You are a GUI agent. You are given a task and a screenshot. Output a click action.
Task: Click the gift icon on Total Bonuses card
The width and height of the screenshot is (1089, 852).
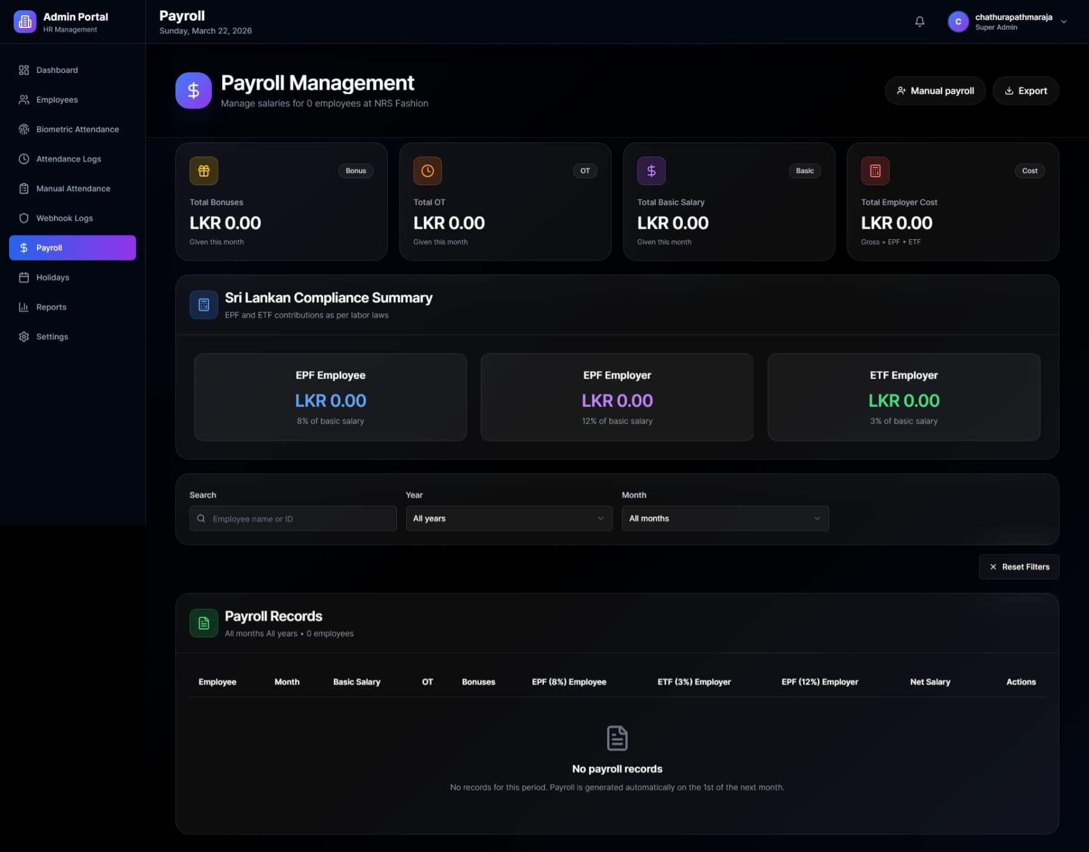(x=203, y=171)
